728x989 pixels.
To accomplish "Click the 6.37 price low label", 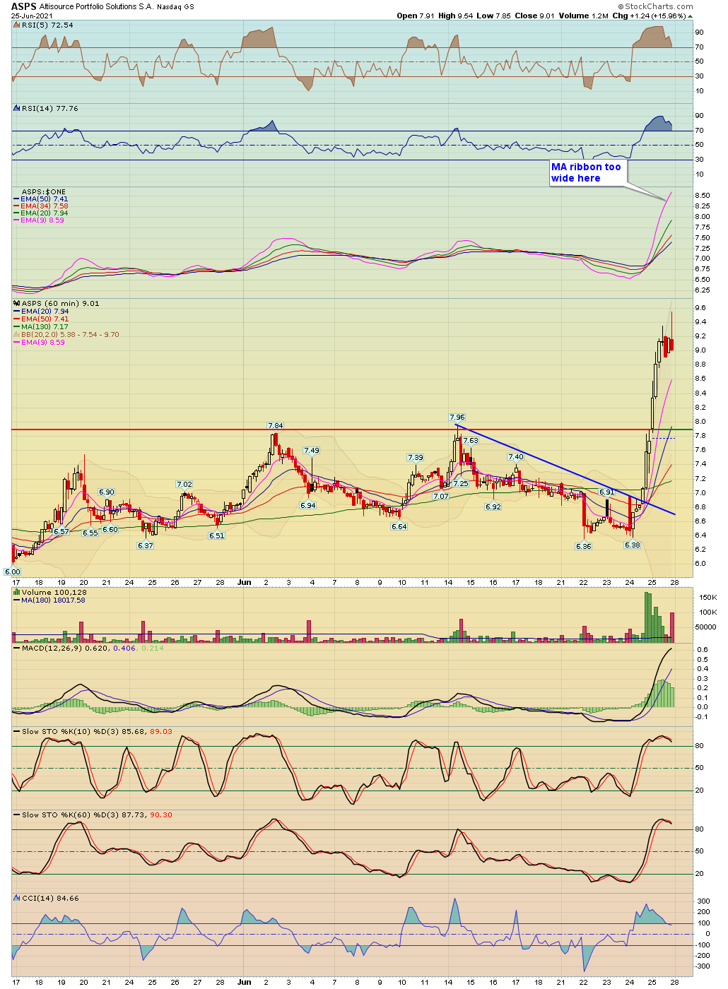I will tap(146, 545).
